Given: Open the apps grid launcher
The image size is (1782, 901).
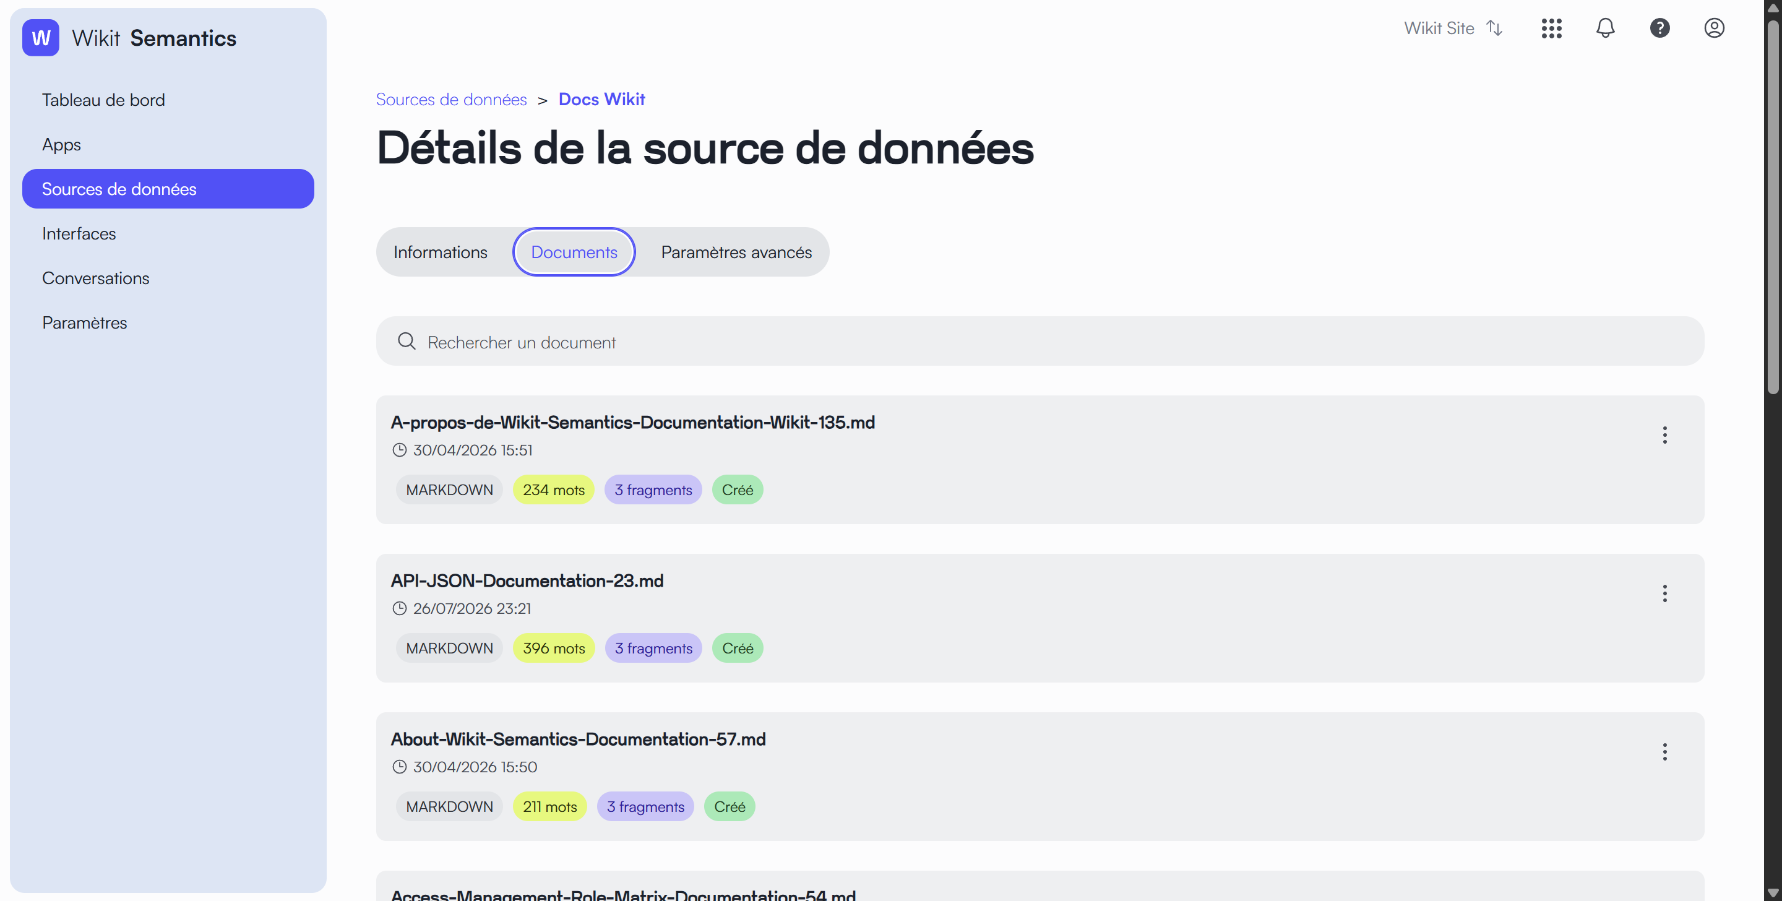Looking at the screenshot, I should 1551,28.
